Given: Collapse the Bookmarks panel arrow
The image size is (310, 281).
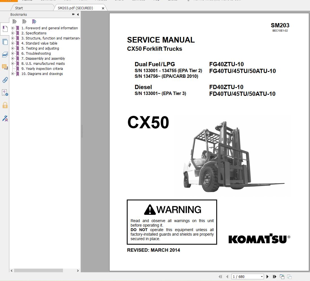Looking at the screenshot, I should coord(78,14).
